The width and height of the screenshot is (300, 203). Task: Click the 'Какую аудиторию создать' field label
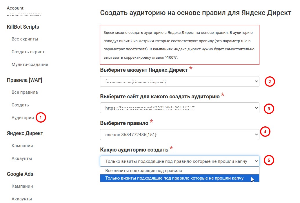[x=134, y=150]
